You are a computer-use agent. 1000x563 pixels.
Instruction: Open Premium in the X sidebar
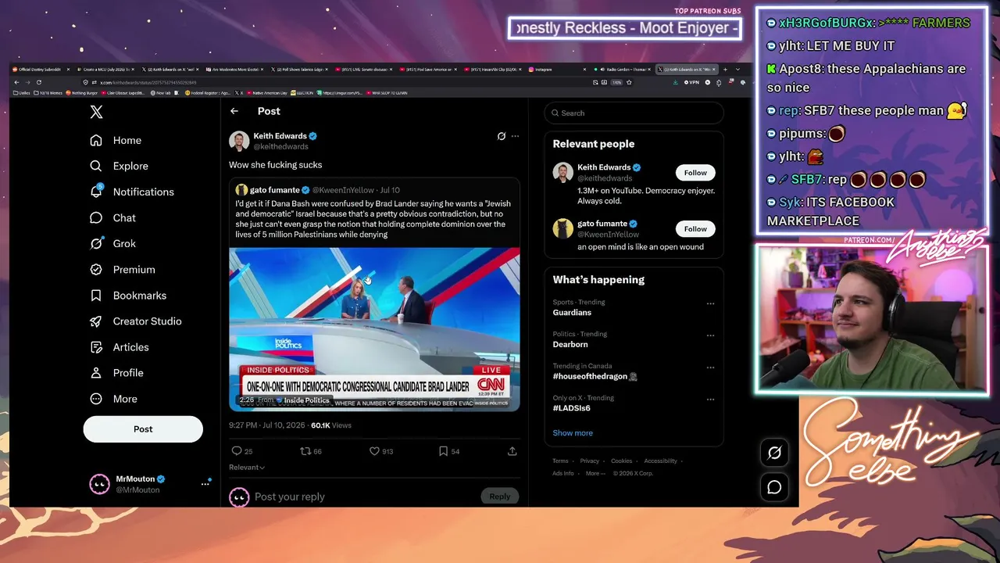click(x=122, y=269)
